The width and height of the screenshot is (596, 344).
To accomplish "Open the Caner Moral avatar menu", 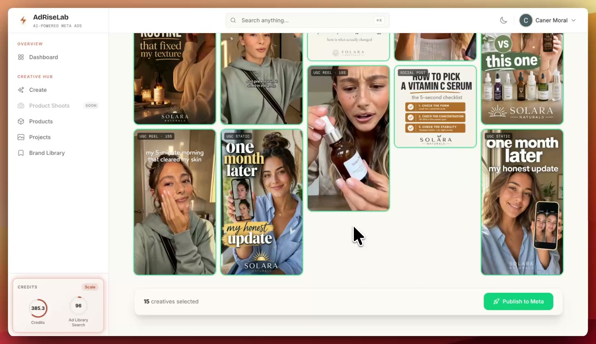I will point(526,20).
